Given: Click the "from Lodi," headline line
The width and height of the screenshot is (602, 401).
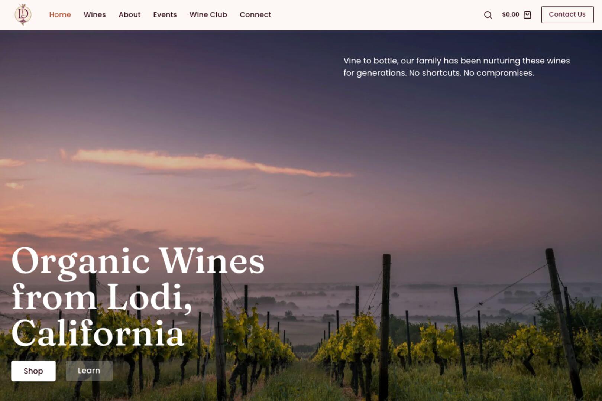Looking at the screenshot, I should (x=102, y=297).
